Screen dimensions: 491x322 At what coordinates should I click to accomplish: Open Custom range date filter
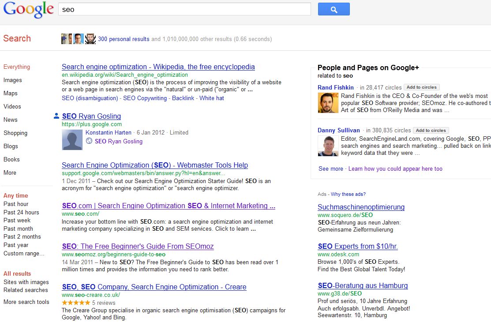coord(24,253)
